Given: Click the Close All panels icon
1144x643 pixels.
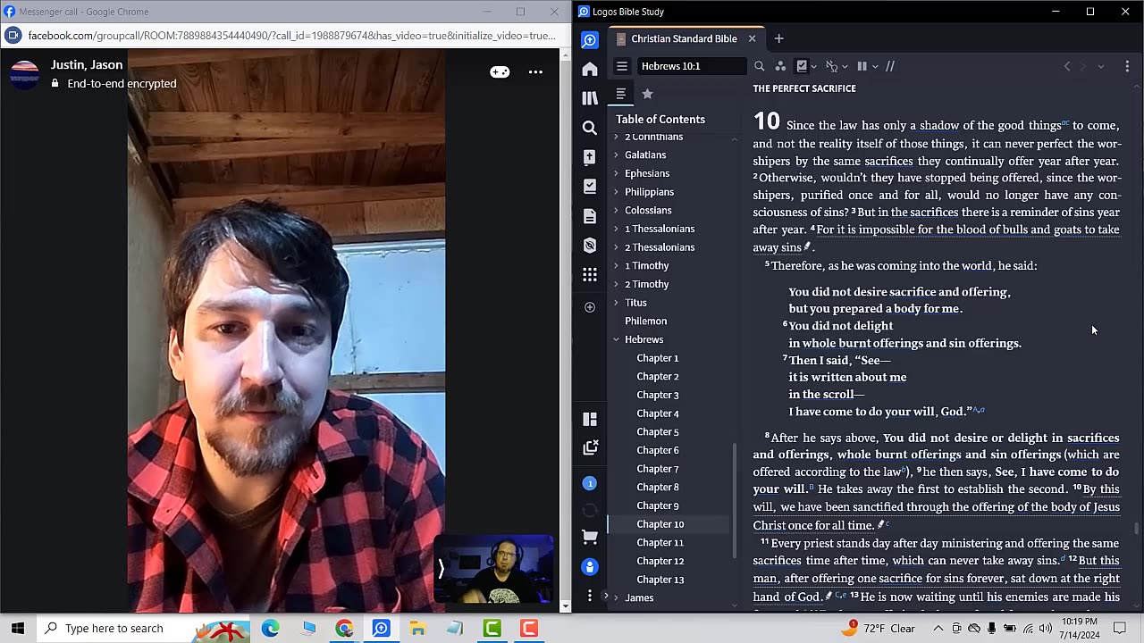Looking at the screenshot, I should point(590,448).
